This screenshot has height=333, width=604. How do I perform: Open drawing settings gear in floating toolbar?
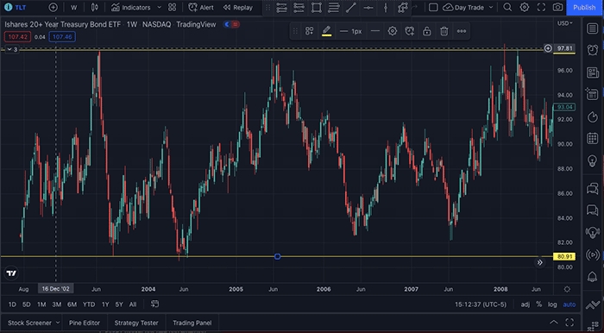click(392, 31)
